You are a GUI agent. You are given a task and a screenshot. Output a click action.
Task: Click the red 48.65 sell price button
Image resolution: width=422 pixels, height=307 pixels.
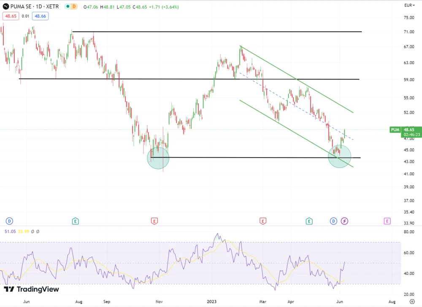point(11,16)
